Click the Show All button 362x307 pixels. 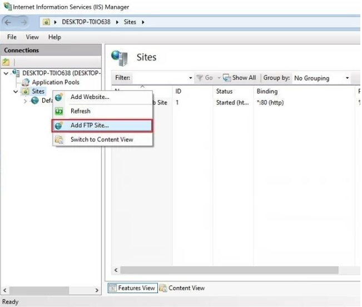coord(240,78)
